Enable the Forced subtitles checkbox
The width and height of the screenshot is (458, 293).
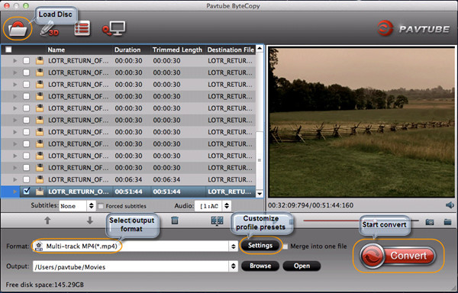(x=101, y=206)
